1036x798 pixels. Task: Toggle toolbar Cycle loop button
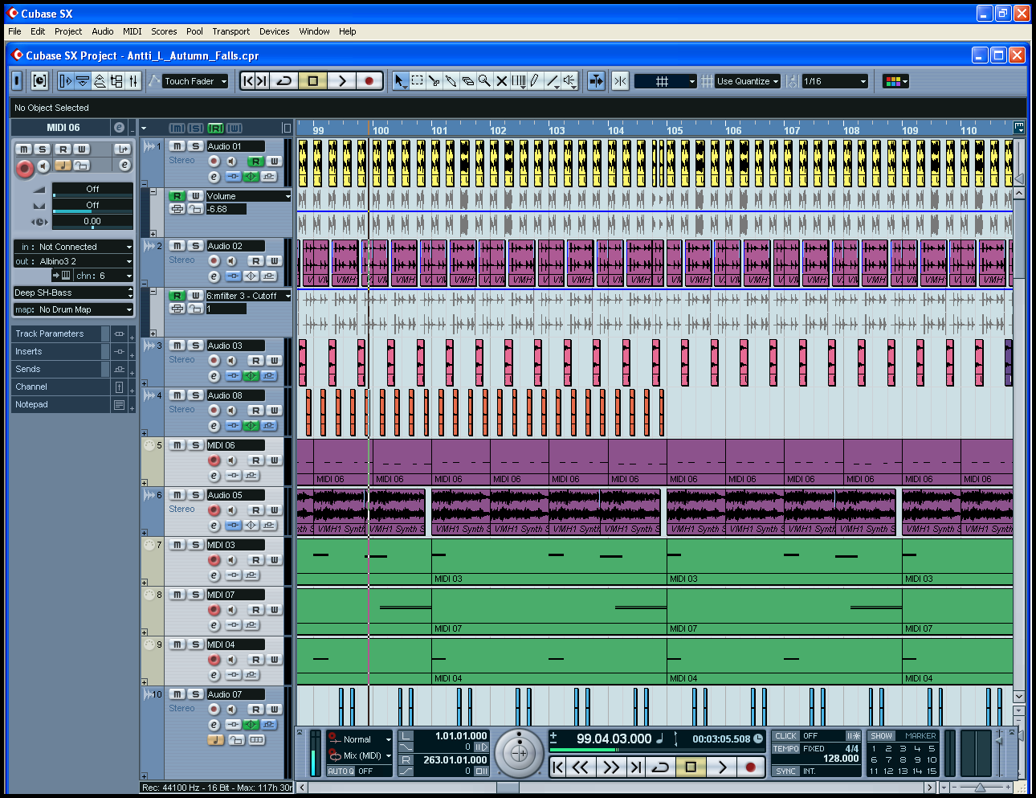click(x=284, y=80)
